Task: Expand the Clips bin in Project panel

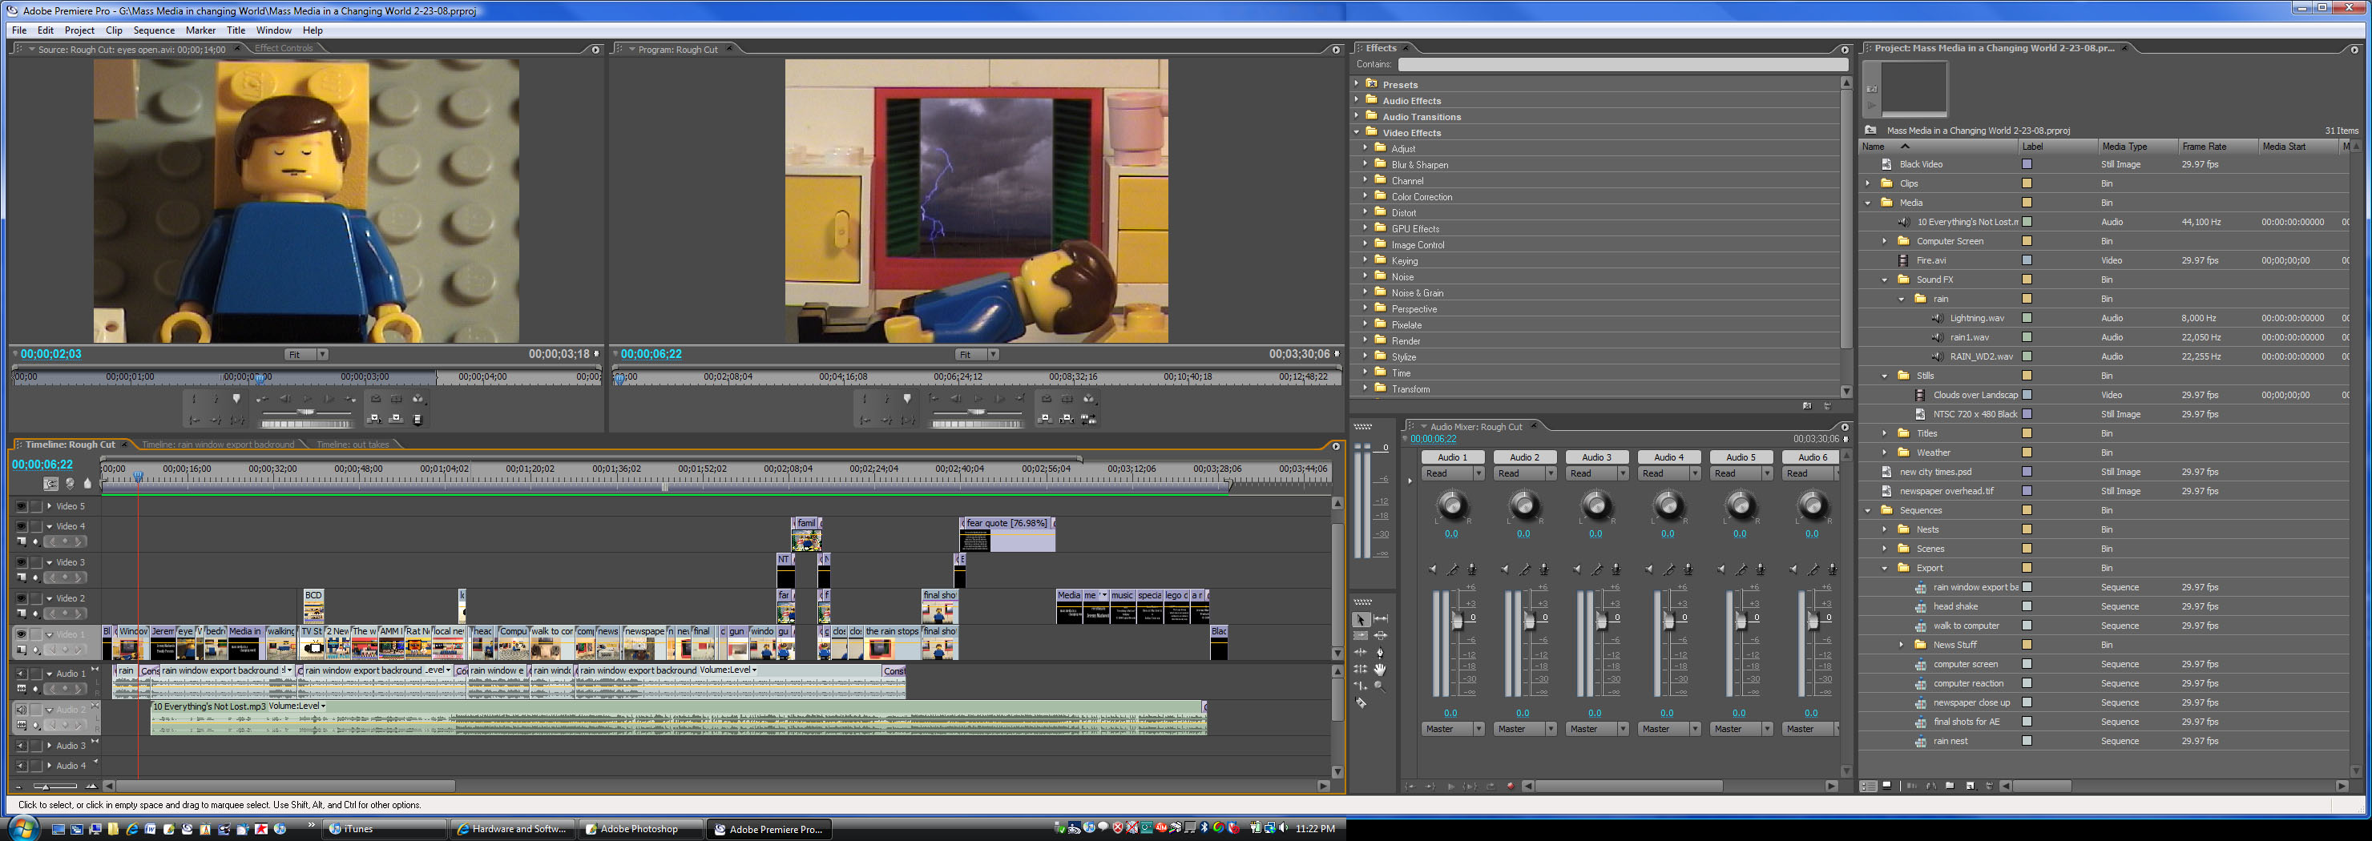Action: [x=1868, y=183]
